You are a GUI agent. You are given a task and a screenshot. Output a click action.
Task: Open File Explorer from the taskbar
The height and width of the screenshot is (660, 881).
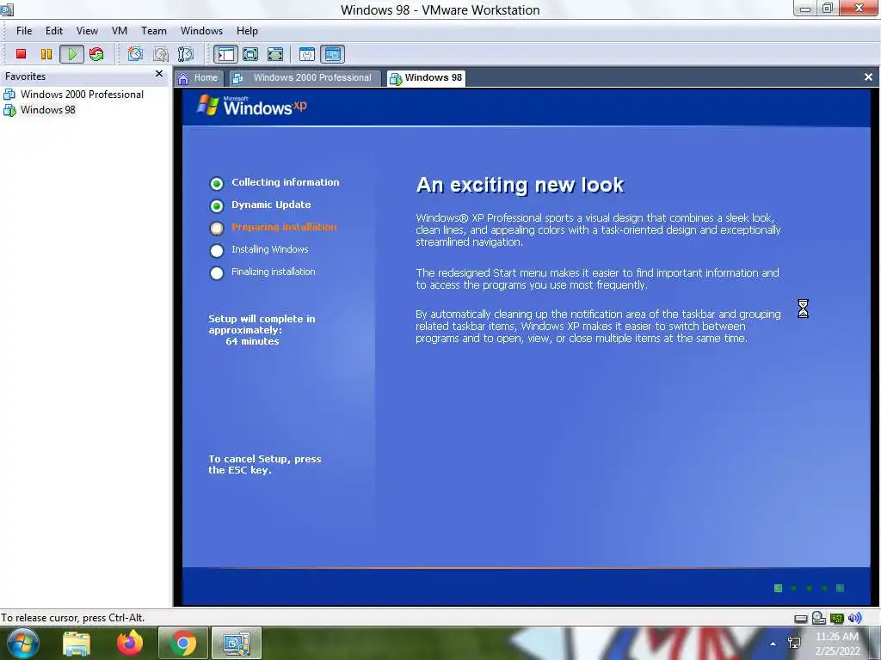pyautogui.click(x=77, y=644)
